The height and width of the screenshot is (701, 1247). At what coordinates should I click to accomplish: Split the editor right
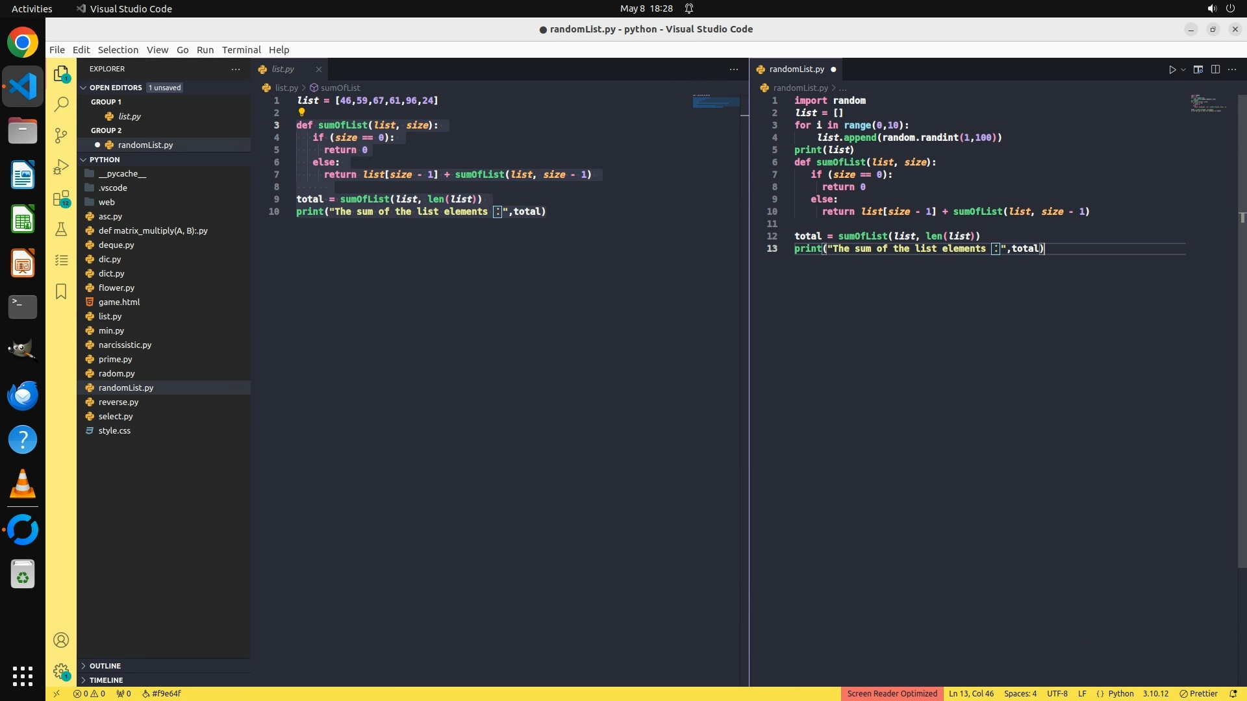pyautogui.click(x=1215, y=69)
